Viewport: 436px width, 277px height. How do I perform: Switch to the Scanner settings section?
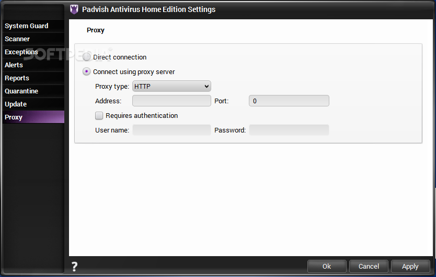tap(33, 39)
